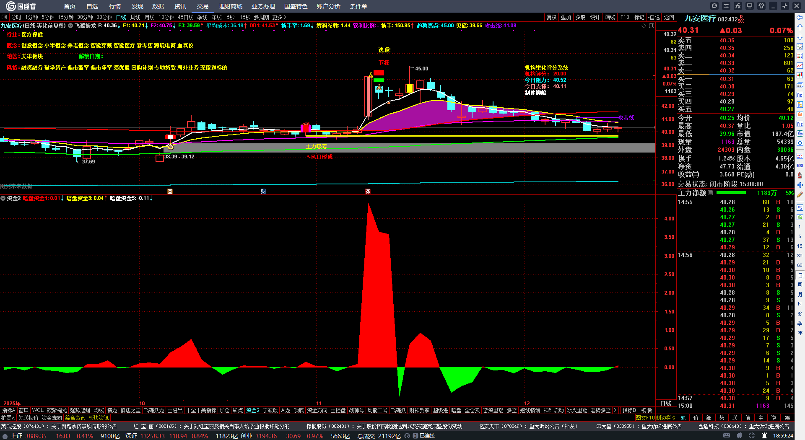Toggle 复权 price adjustment
Viewport: 805px width, 440px height.
(552, 17)
